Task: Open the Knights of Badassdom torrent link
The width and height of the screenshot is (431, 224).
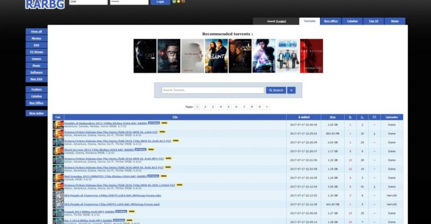Action: tap(106, 123)
